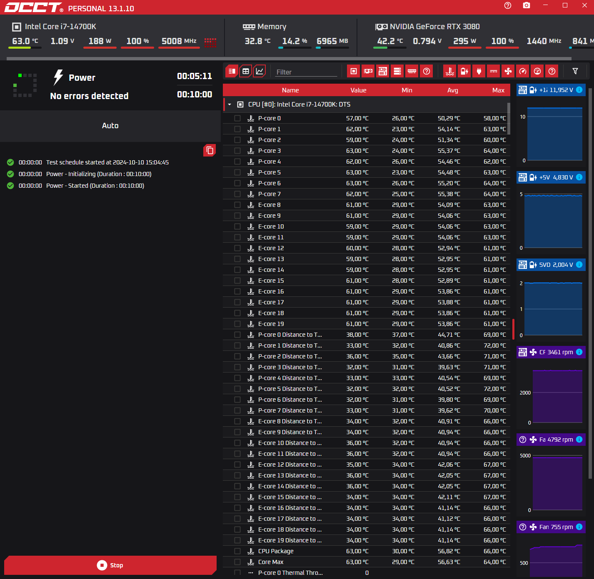
Task: Toggle the temperature sensor filter icon
Action: (x=450, y=71)
